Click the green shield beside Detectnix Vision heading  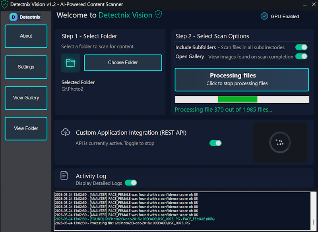point(158,15)
